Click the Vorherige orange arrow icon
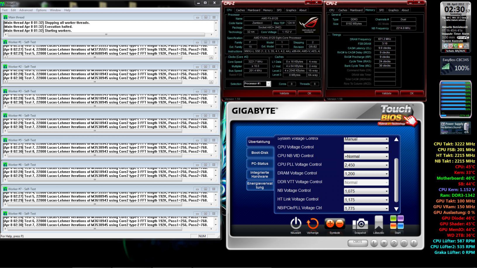Viewport: 477px width, 268px height. (312, 224)
